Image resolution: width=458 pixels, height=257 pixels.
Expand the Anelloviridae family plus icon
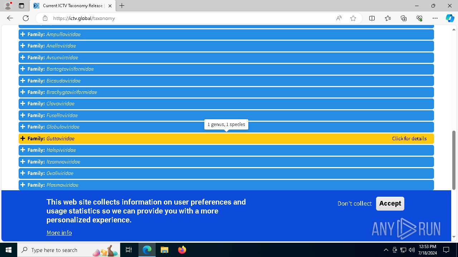(x=23, y=46)
